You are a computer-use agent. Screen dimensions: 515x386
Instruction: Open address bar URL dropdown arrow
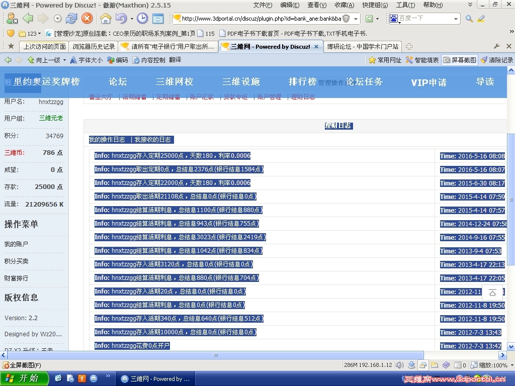356,19
